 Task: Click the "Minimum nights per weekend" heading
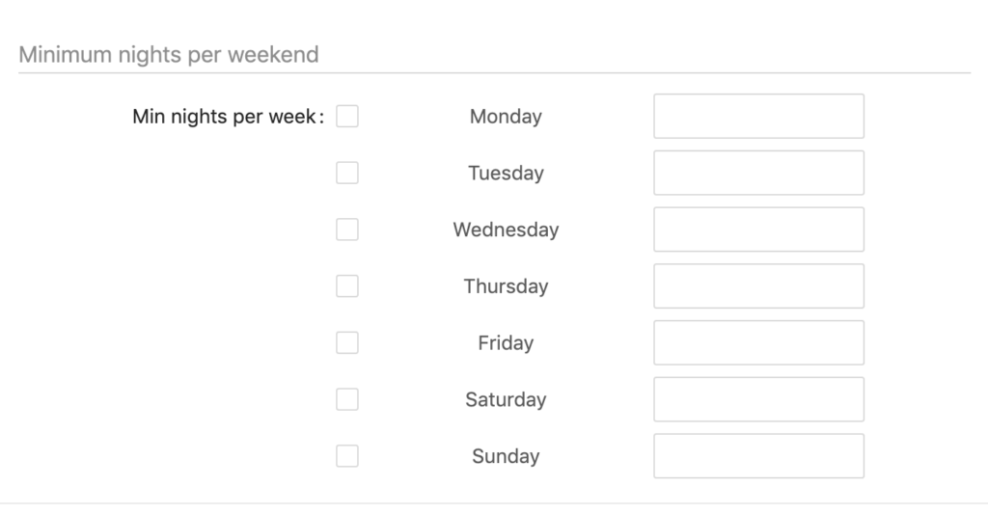tap(169, 55)
